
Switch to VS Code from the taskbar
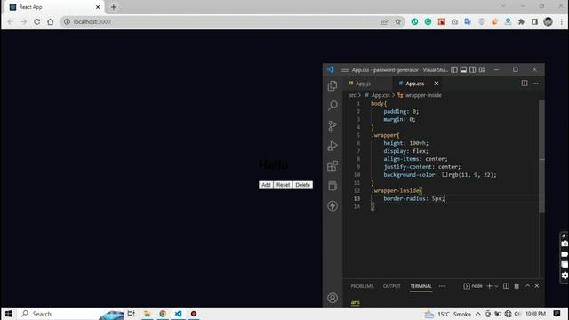coord(178,314)
